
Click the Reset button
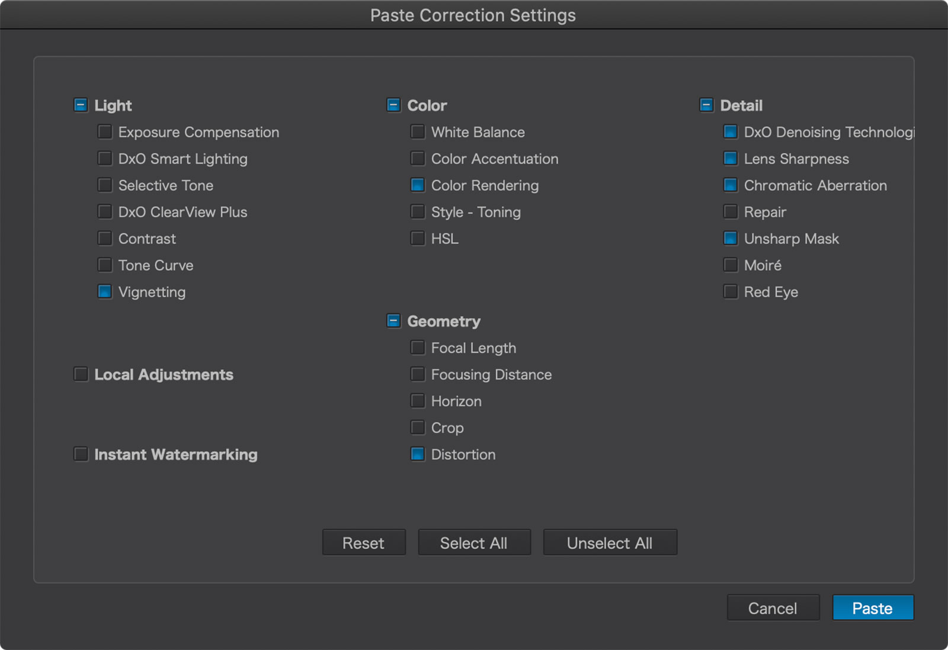[364, 543]
